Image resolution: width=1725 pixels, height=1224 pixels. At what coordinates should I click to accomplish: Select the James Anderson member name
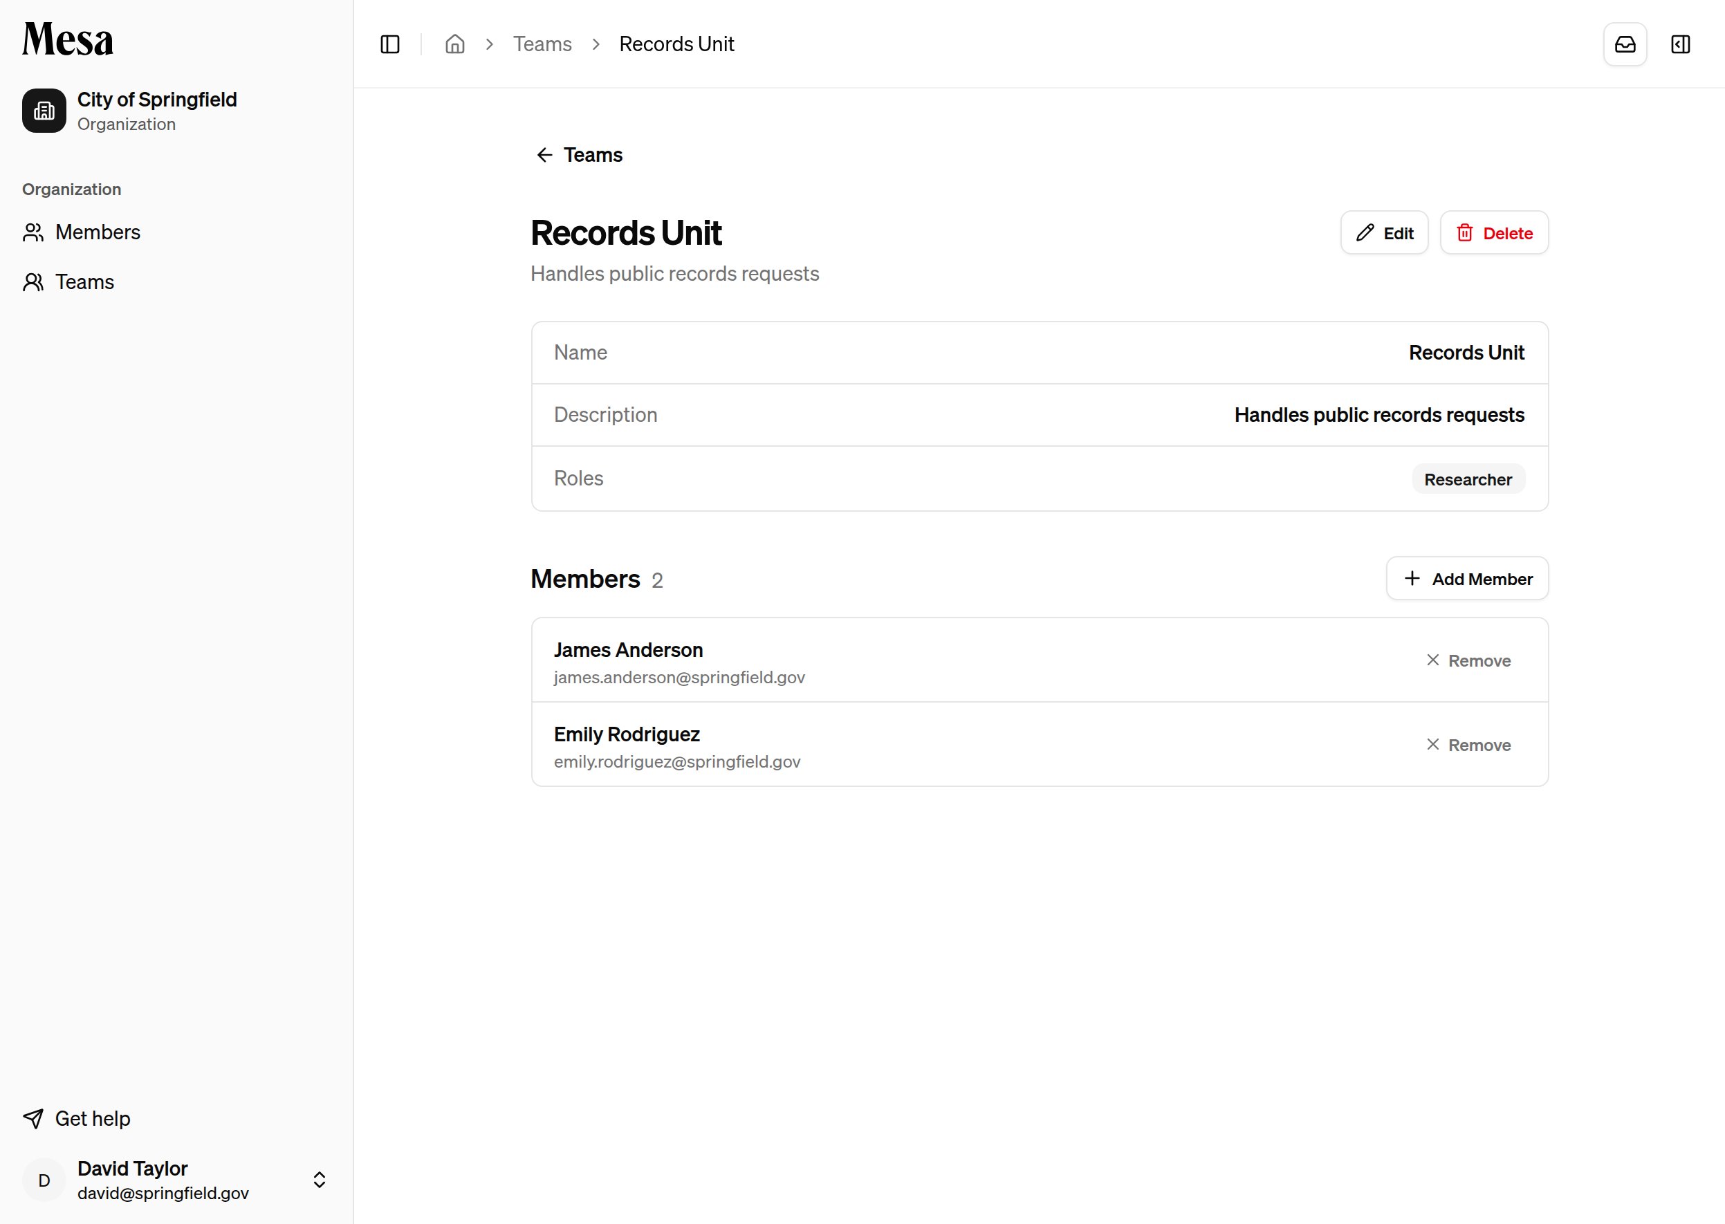628,649
